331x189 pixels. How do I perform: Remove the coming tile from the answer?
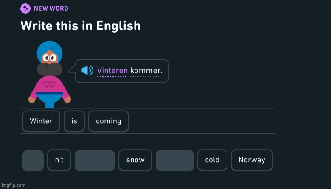point(109,121)
